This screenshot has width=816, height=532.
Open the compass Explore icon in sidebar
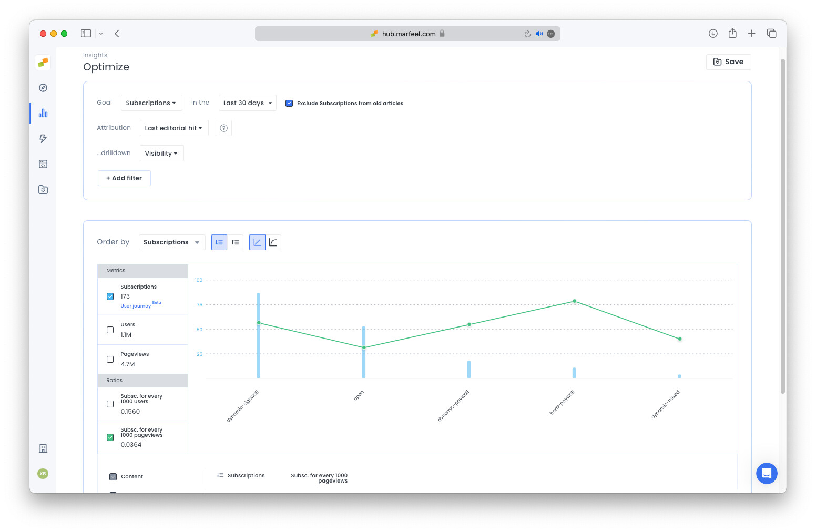pos(43,88)
